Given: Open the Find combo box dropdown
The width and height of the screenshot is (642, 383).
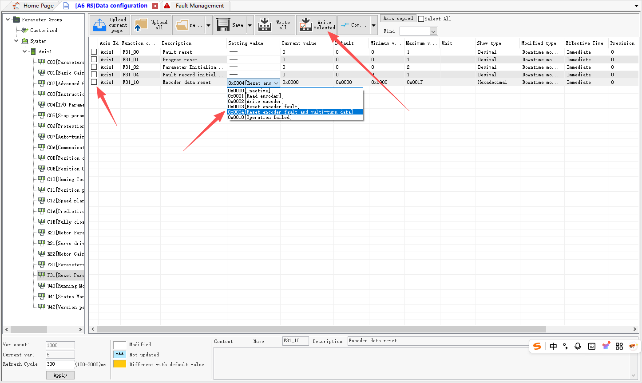Looking at the screenshot, I should (x=434, y=31).
